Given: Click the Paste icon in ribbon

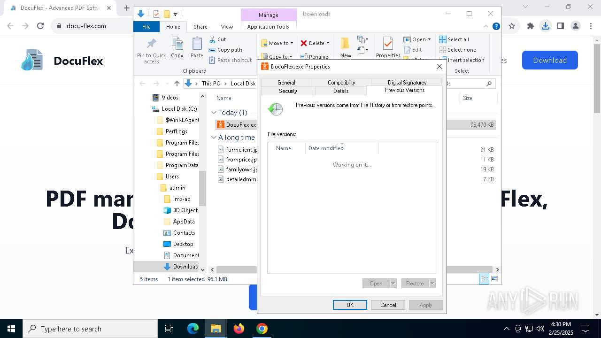Looking at the screenshot, I should tap(197, 48).
